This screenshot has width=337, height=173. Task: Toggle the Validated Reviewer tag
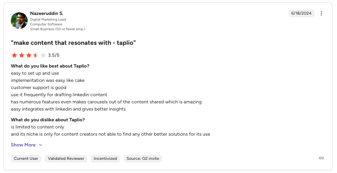click(x=66, y=159)
